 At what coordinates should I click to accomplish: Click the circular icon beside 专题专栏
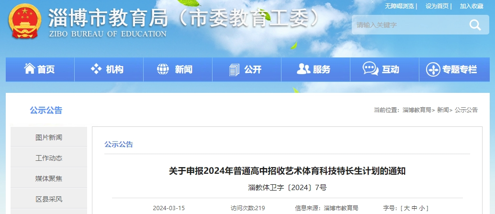(x=433, y=69)
